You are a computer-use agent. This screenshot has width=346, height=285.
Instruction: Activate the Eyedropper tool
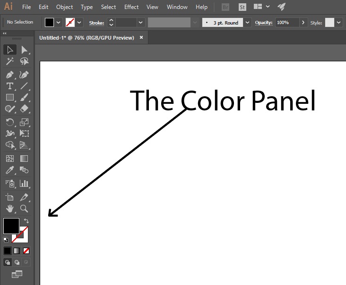click(9, 170)
